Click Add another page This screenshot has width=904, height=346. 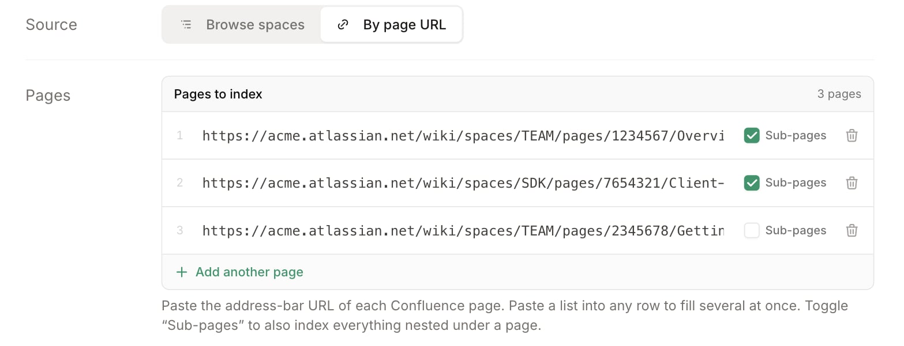(239, 272)
